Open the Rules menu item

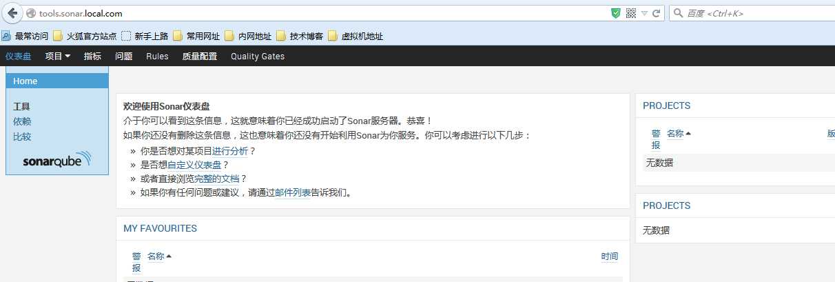[x=157, y=57]
